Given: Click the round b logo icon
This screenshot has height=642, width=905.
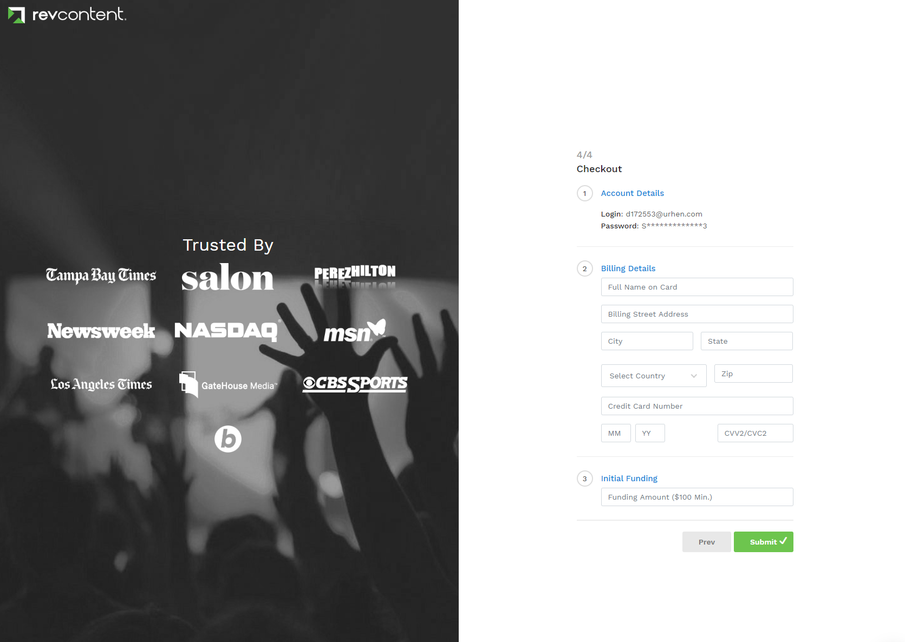Looking at the screenshot, I should click(x=228, y=439).
